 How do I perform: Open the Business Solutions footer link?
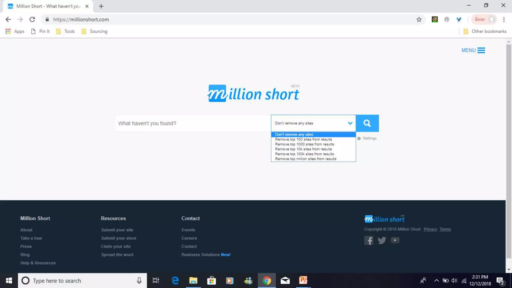coord(200,254)
